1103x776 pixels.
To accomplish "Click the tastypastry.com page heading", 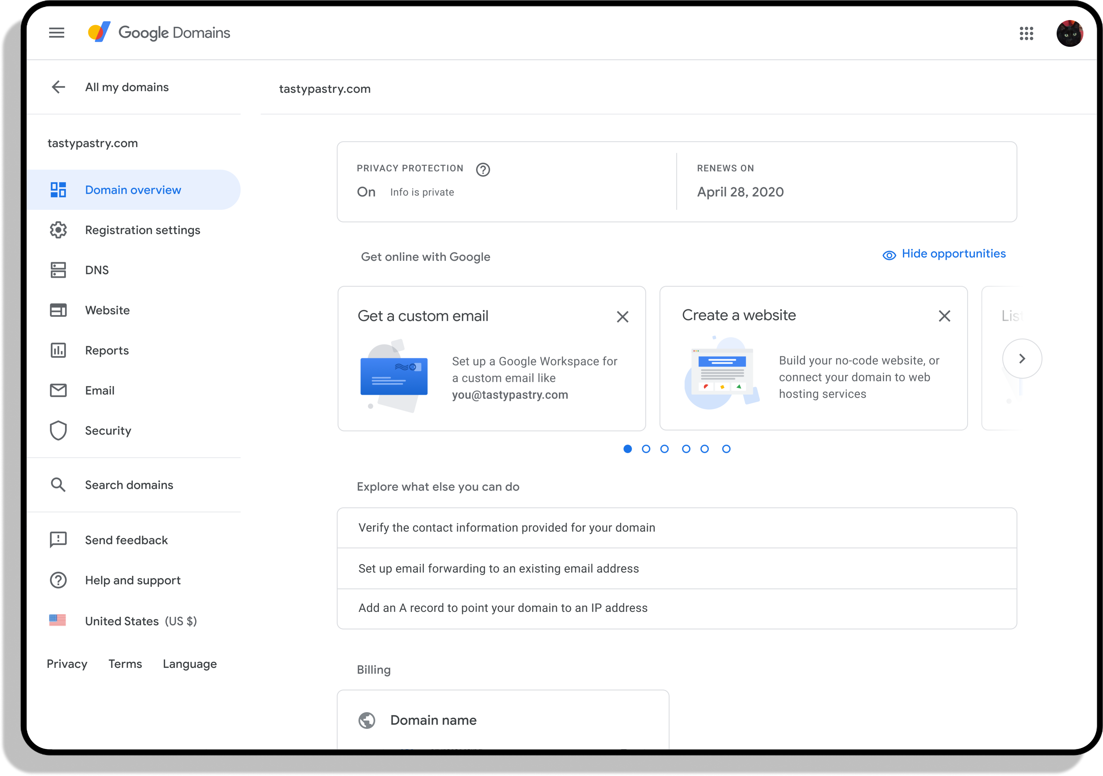I will pyautogui.click(x=325, y=89).
